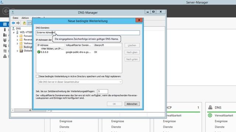
Task: Click the green Verwaltbarkeit status icon in DNS tile
Action: [x=210, y=115]
